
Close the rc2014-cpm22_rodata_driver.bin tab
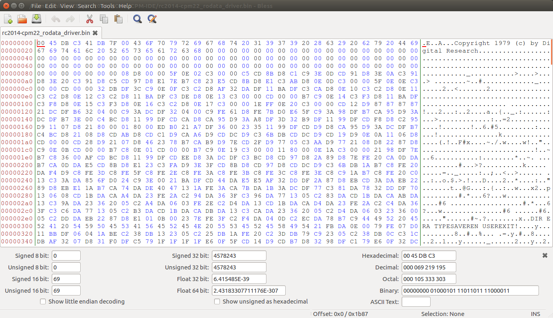click(95, 33)
